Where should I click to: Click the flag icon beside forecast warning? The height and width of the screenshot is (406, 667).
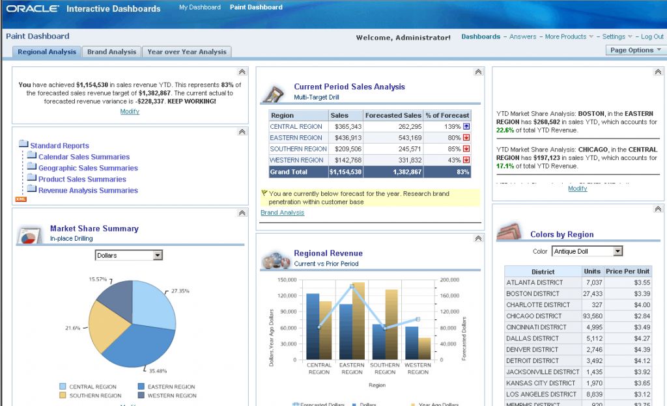pos(264,193)
